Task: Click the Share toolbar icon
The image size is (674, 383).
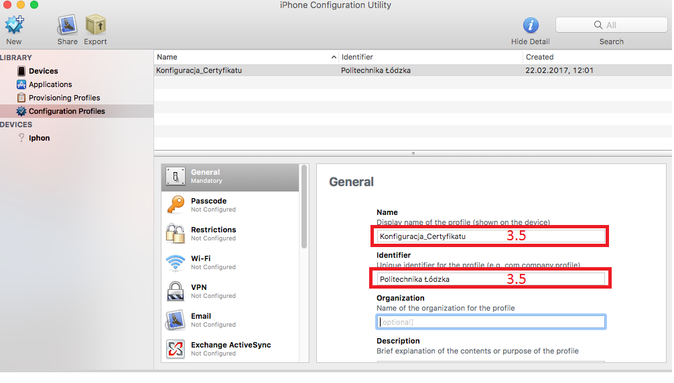Action: pos(67,25)
